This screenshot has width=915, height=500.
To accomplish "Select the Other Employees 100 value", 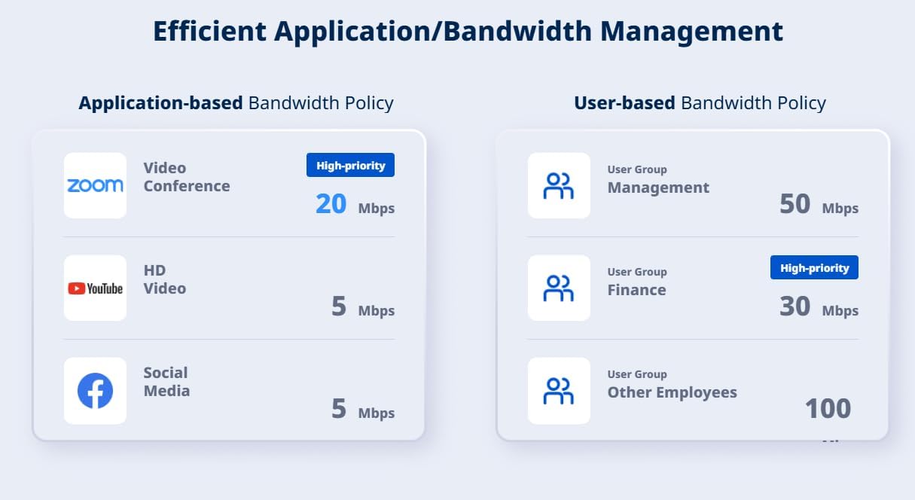I will pyautogui.click(x=828, y=409).
